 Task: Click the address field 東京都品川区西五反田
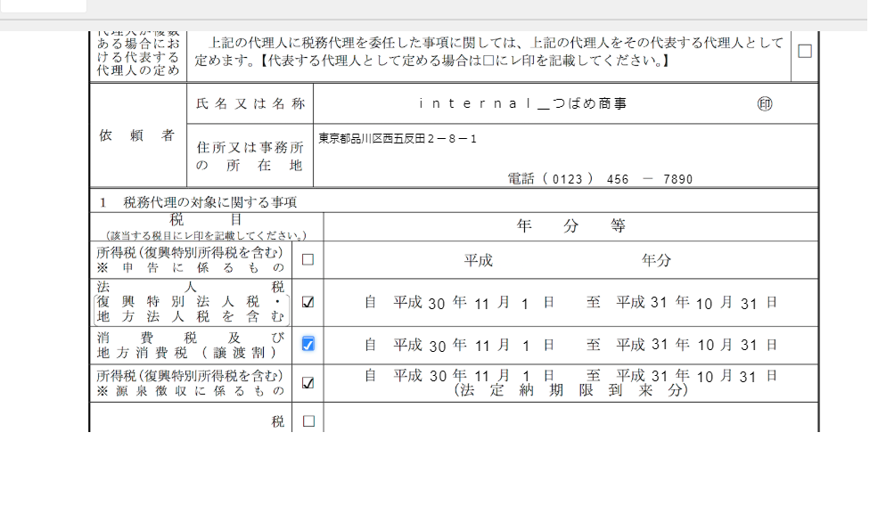(398, 139)
